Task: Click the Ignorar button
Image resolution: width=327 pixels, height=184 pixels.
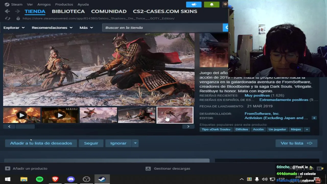Action: pos(118,143)
